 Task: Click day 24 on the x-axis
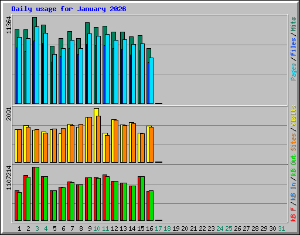[220, 229]
